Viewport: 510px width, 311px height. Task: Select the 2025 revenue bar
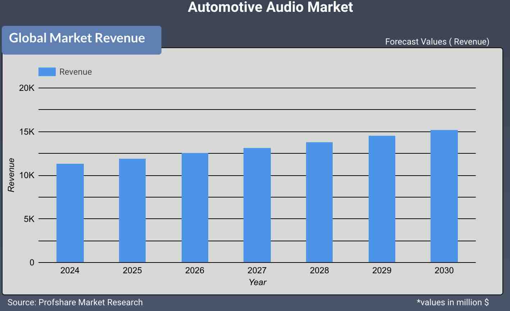(x=132, y=210)
